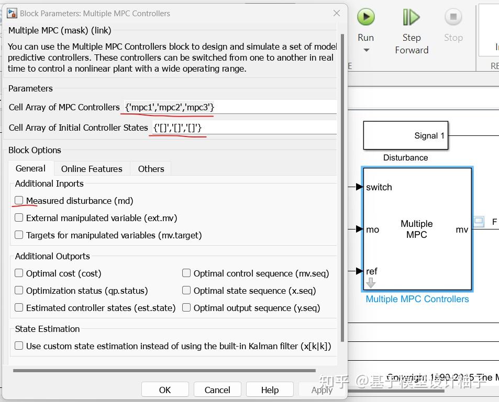The height and width of the screenshot is (402, 499).
Task: Click the Additional Inports group heading
Action: (x=49, y=183)
